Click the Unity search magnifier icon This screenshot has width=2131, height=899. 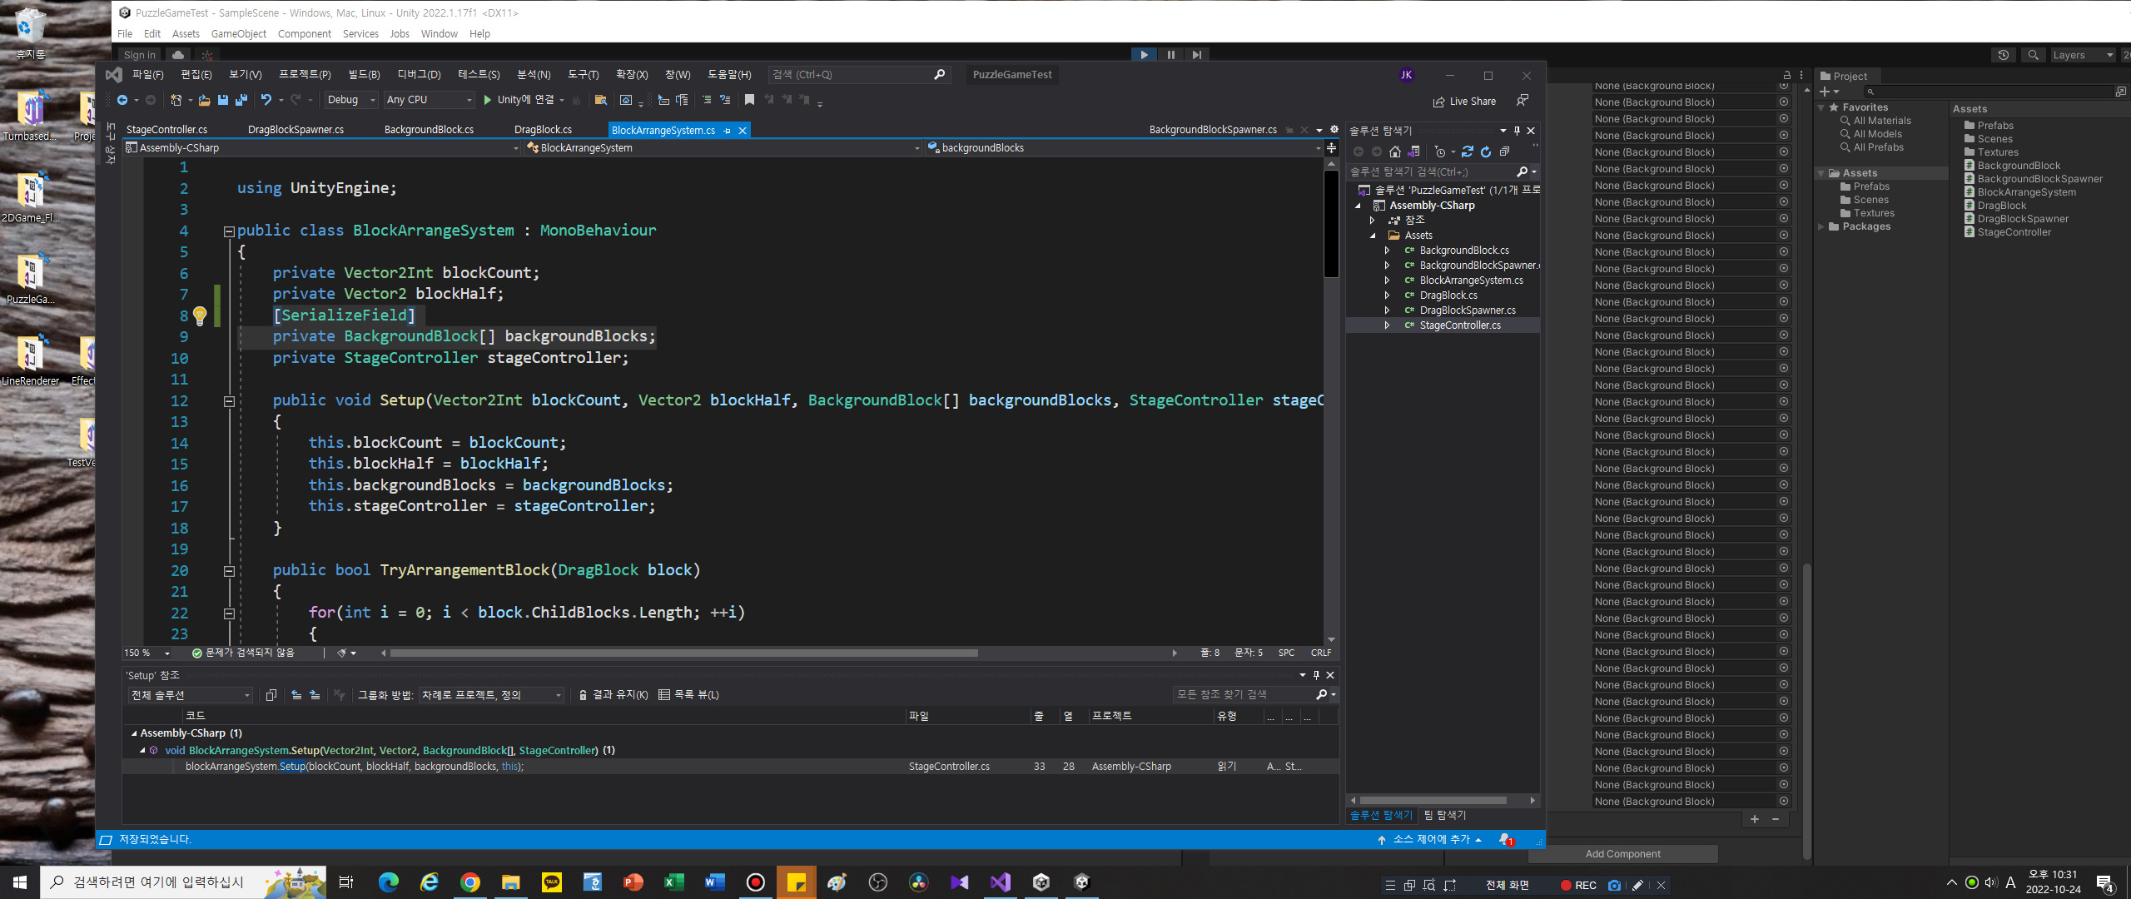[2034, 55]
